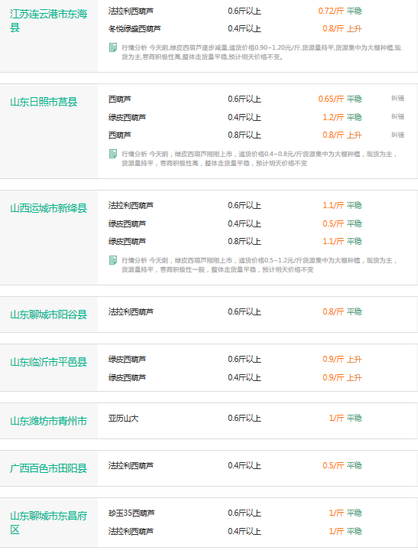The height and width of the screenshot is (554, 418).
Task: Select the 珍玉35西葫芦 variety entry
Action: [131, 513]
